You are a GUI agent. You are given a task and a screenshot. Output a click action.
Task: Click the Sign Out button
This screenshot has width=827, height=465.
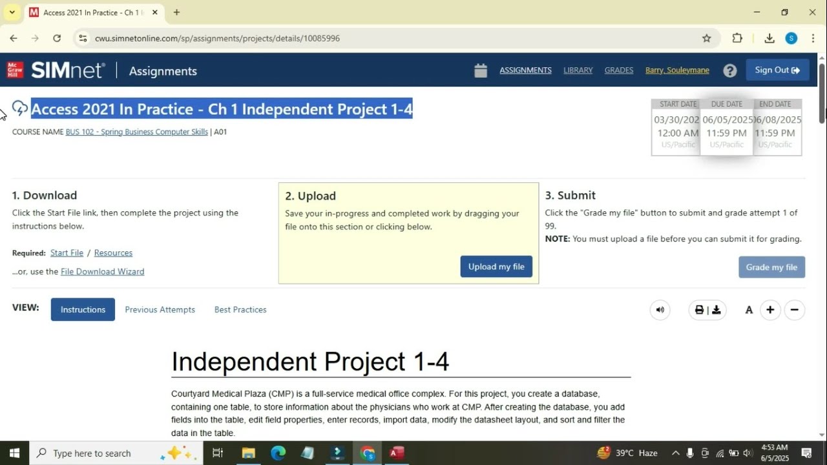pos(777,70)
